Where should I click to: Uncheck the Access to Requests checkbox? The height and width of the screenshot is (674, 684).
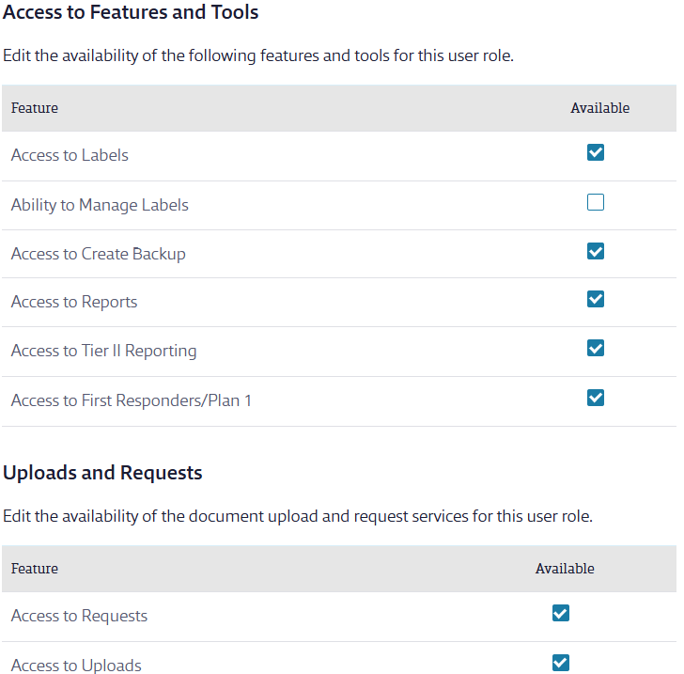pos(560,613)
